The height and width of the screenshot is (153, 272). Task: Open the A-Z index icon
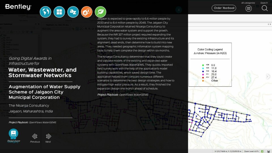pos(73,12)
